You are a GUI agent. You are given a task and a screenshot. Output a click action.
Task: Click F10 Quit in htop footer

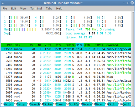124,104
